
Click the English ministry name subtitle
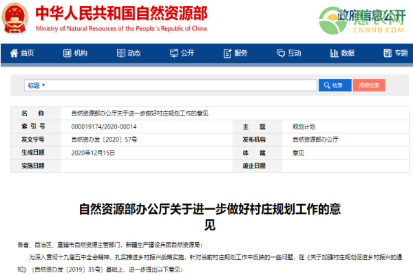click(x=121, y=28)
